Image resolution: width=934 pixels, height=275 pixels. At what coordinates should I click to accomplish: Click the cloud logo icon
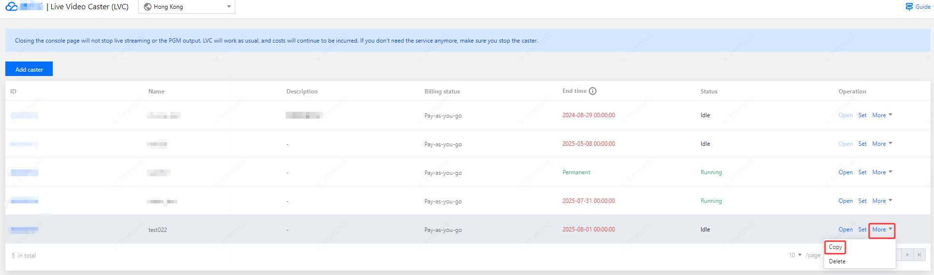[x=12, y=6]
